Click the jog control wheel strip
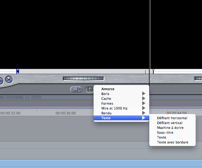 (x=84, y=79)
